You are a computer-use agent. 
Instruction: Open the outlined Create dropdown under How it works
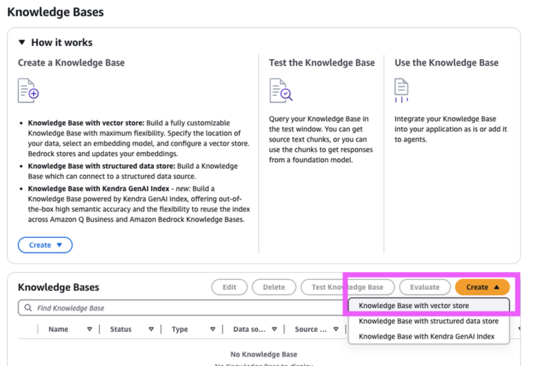[45, 245]
